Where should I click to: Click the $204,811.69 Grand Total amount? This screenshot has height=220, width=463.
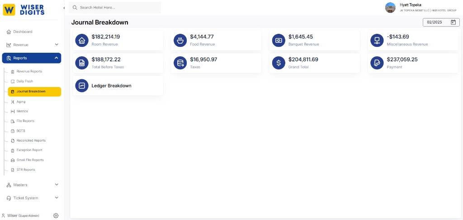(303, 60)
